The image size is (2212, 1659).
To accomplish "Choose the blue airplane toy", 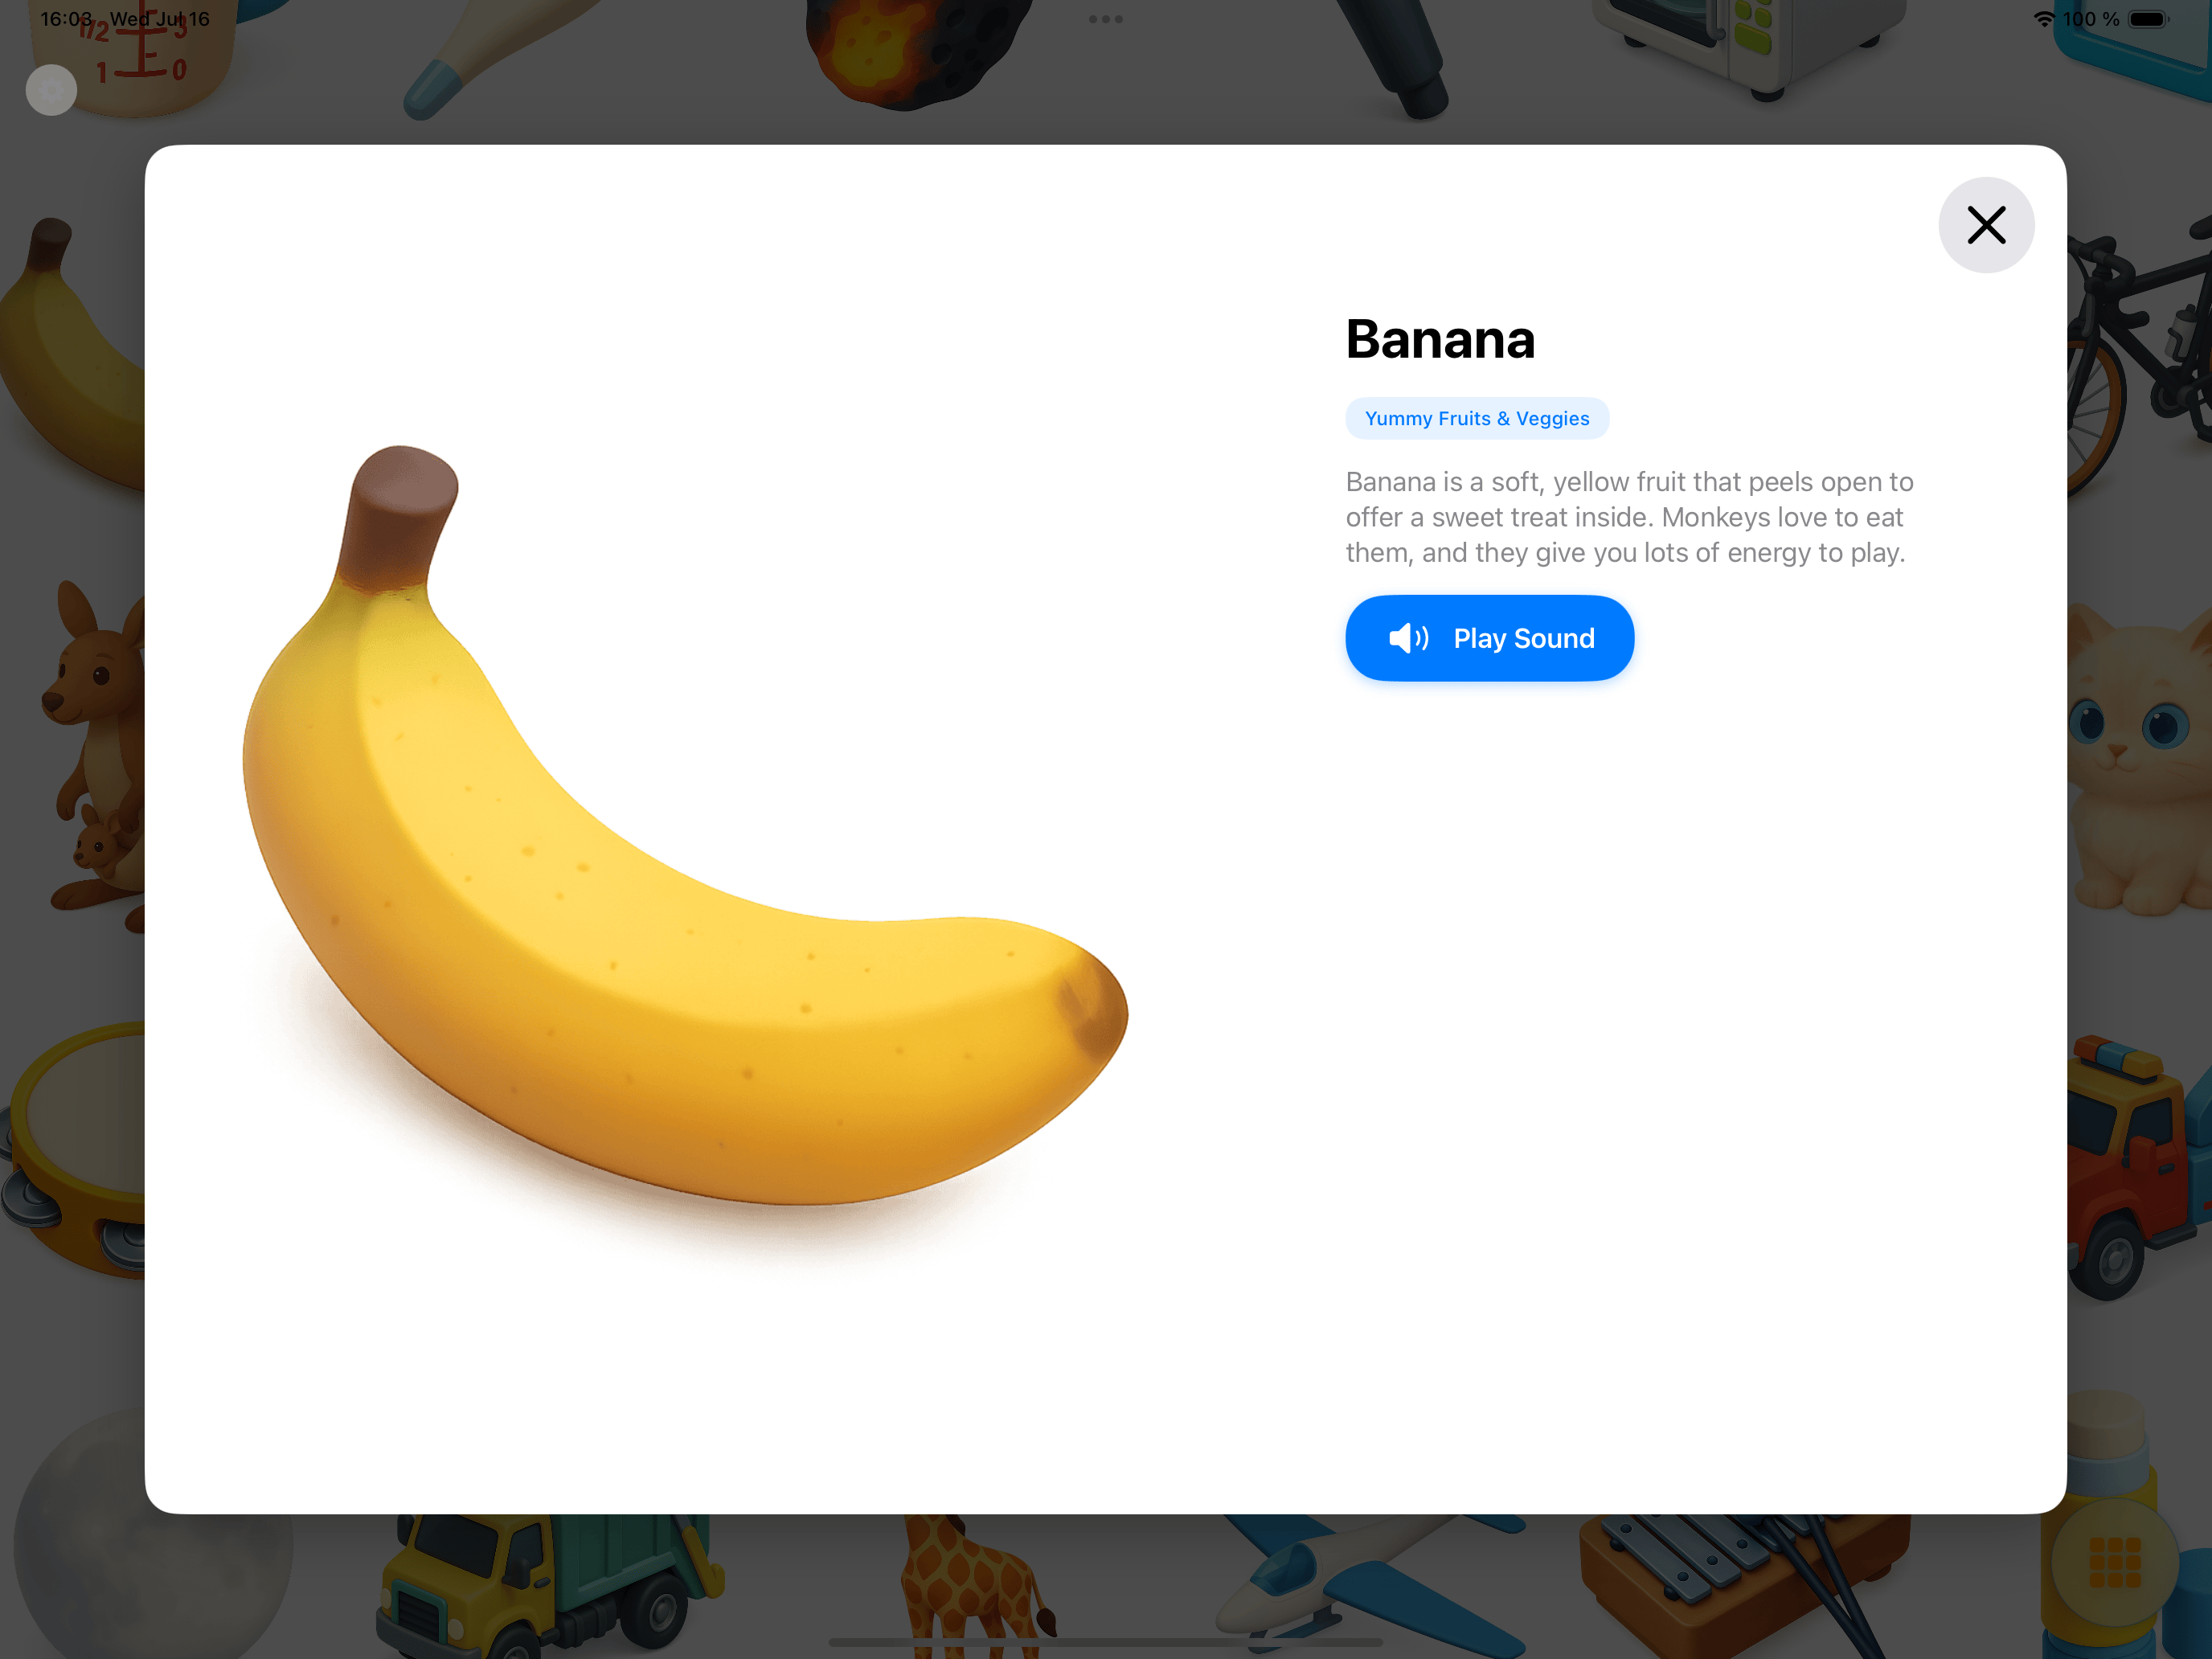I will 1370,1585.
